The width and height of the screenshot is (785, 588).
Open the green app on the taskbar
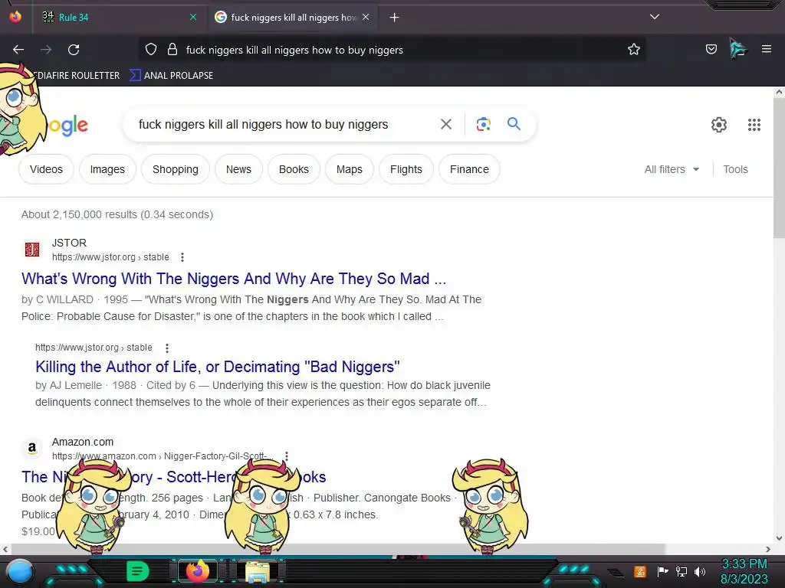[137, 571]
